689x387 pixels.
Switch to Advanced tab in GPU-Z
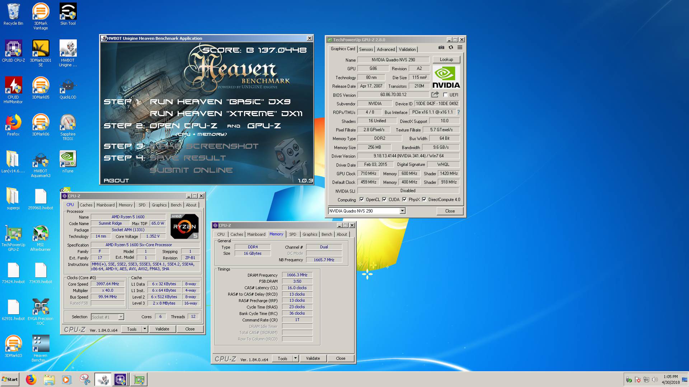point(386,49)
